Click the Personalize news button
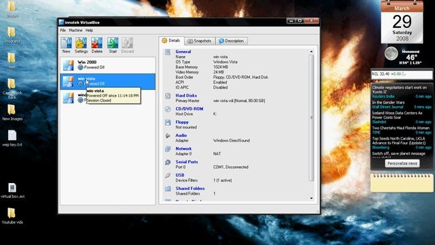 (x=402, y=163)
